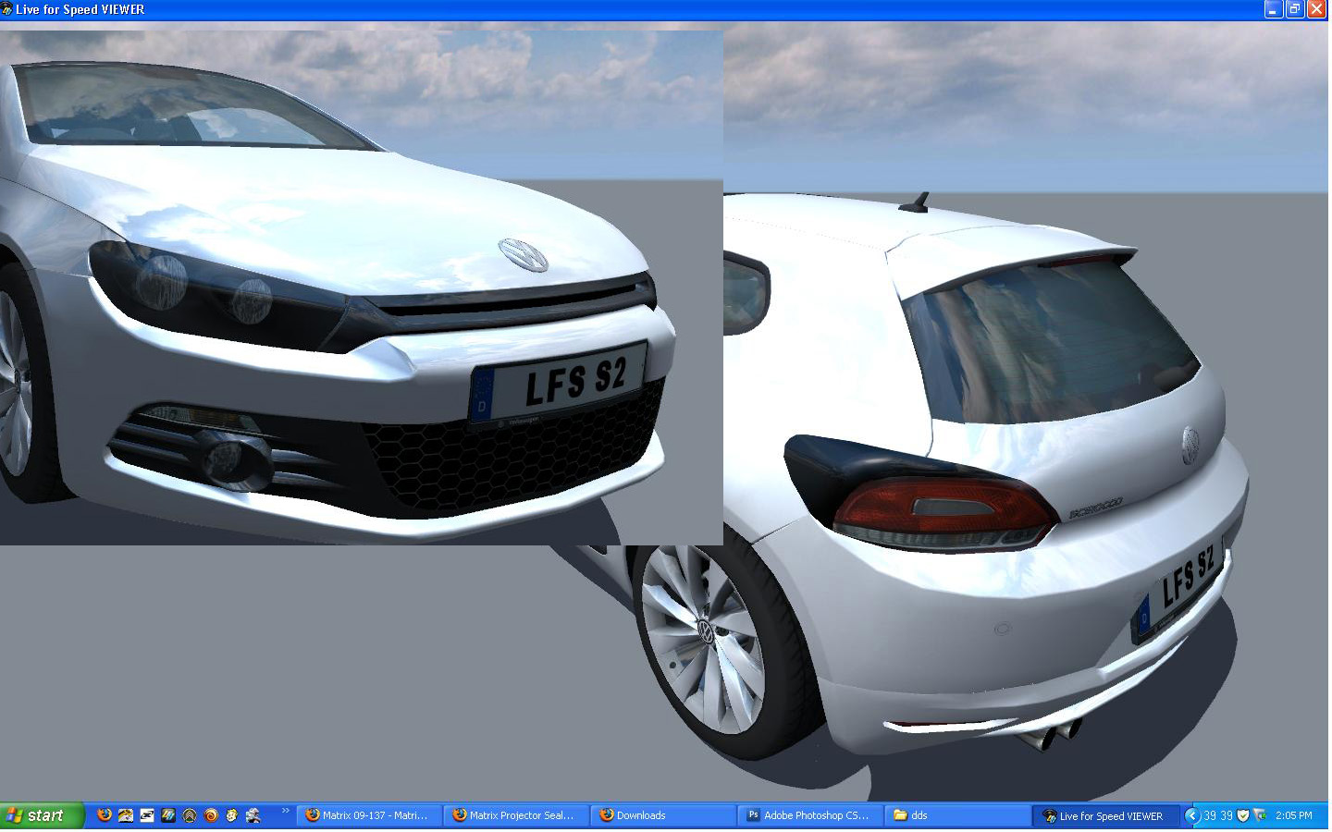Click the Live for Speed VIEWER title bar icon
Viewport: 1332px width, 832px height.
(x=6, y=9)
